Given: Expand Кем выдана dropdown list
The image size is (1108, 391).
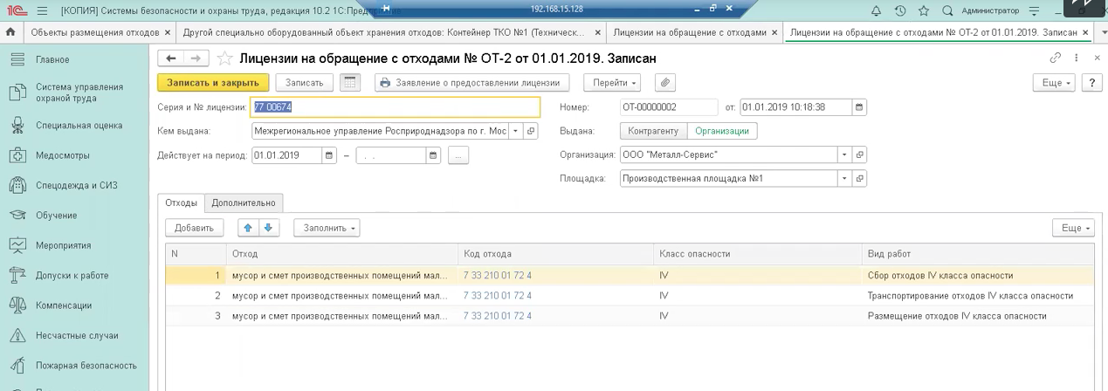Looking at the screenshot, I should (x=516, y=131).
